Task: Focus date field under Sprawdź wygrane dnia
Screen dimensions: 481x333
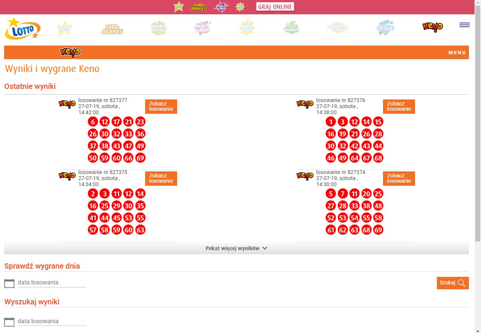Action: click(52, 283)
